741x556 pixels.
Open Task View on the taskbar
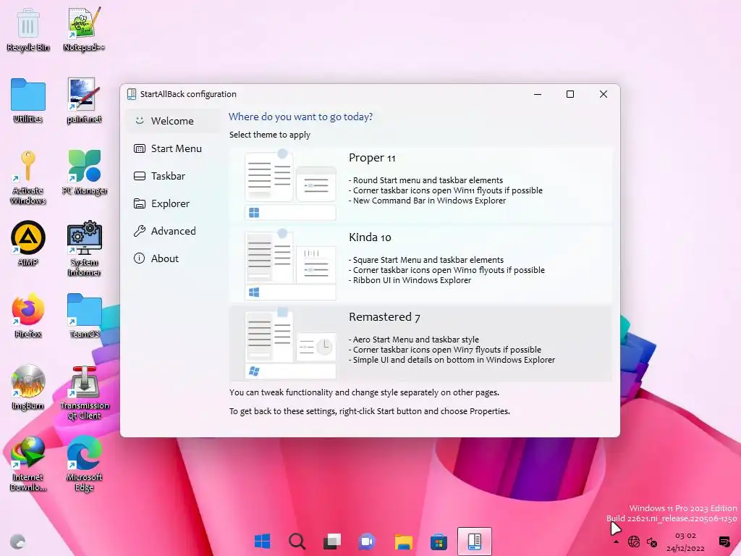[332, 542]
